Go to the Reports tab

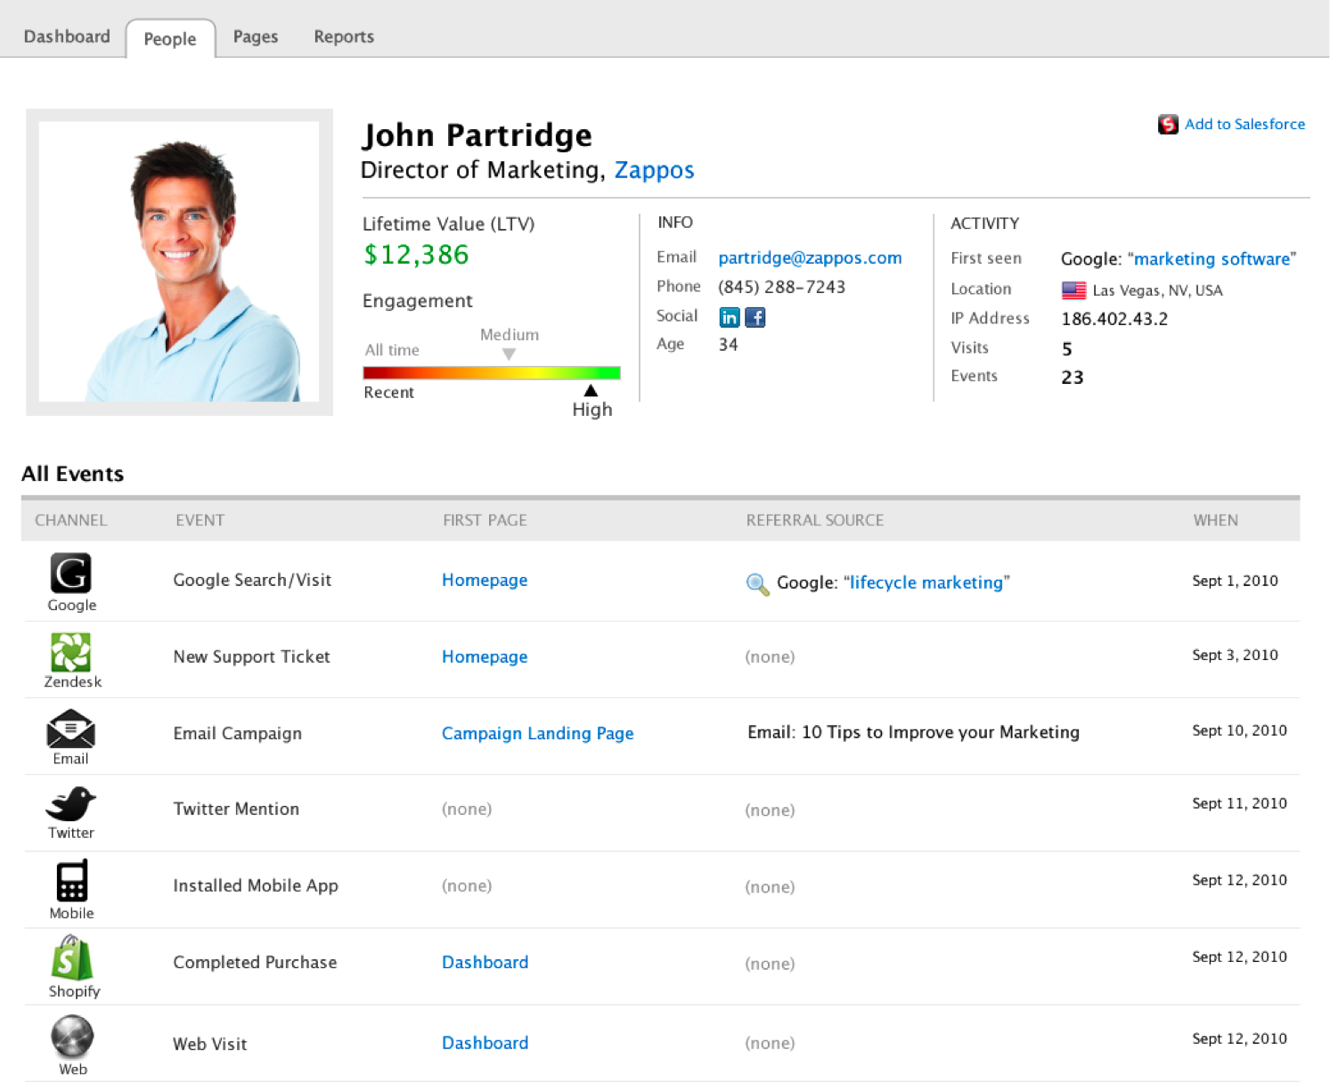pyautogui.click(x=344, y=37)
